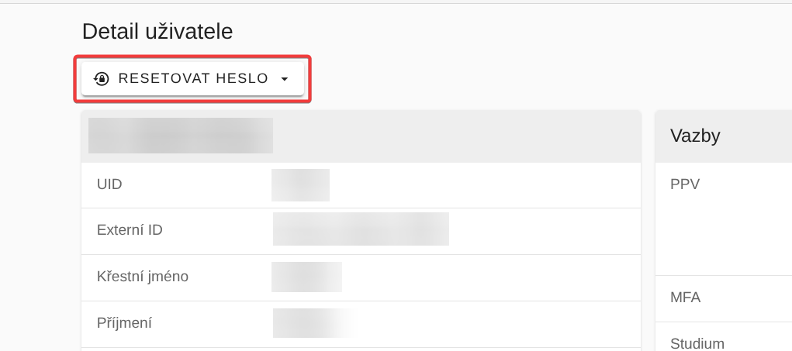Click the lock reset icon on the button
This screenshot has height=351, width=792.
click(102, 78)
